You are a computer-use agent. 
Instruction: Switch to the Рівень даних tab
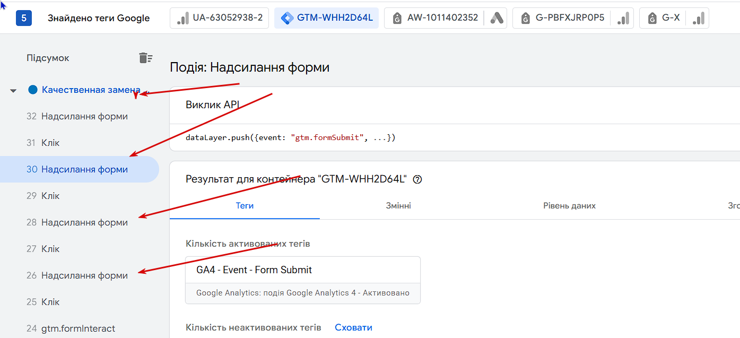[569, 206]
